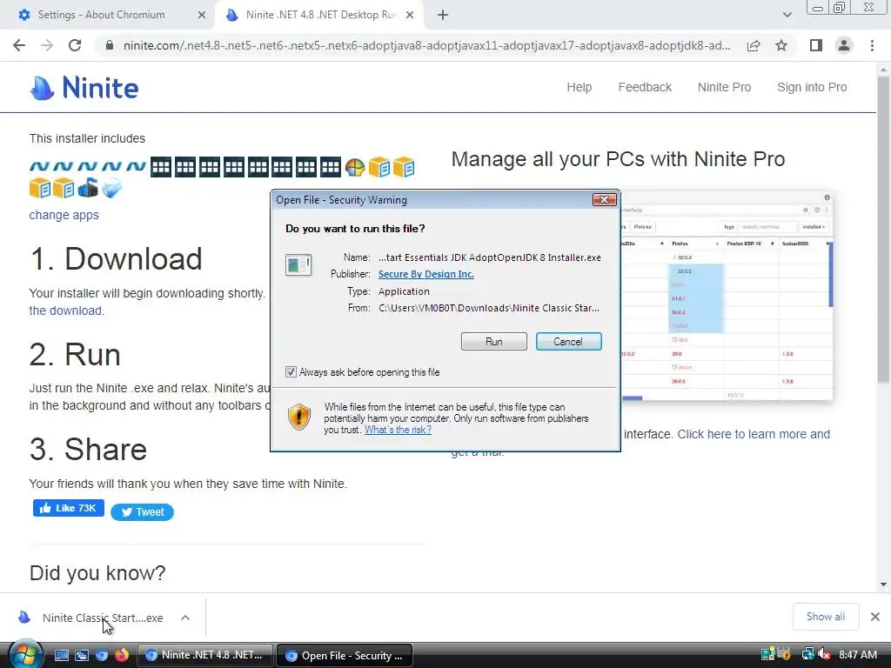Screen dimensions: 891x668
Task: Click the Manage all your PCs heading
Action: pos(619,159)
